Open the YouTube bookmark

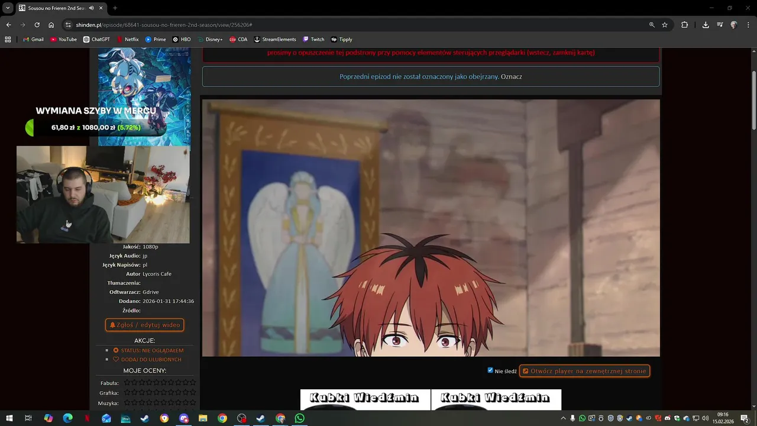pyautogui.click(x=63, y=39)
